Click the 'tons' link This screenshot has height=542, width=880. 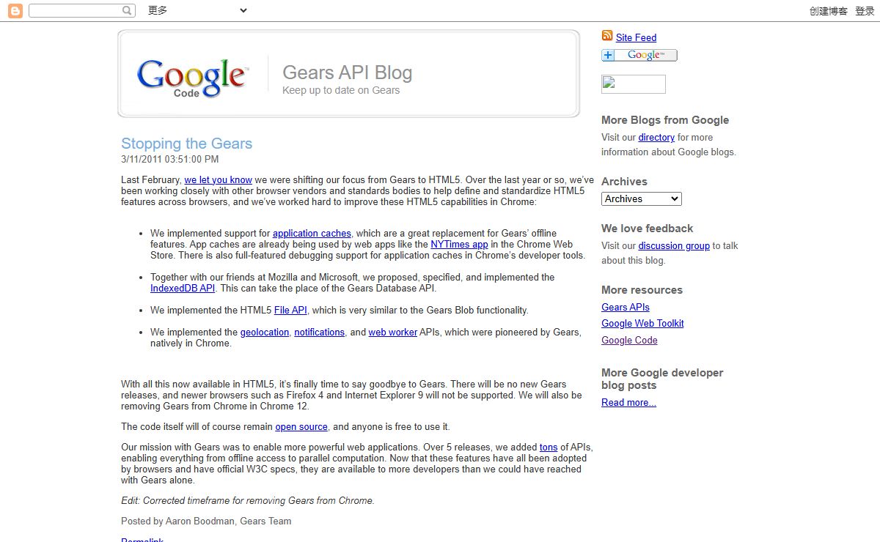click(549, 447)
